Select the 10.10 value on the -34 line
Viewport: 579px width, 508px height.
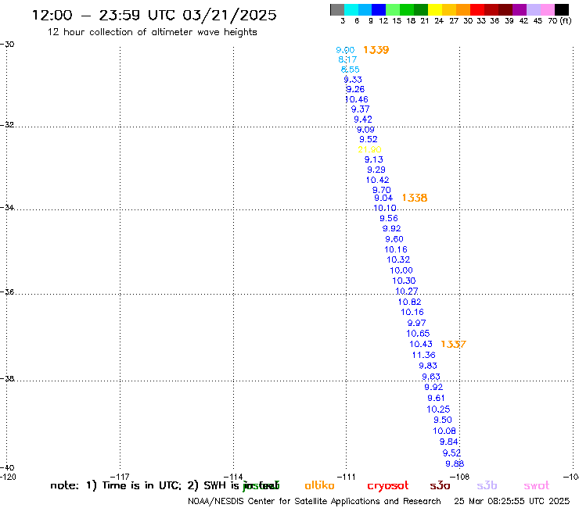385,208
